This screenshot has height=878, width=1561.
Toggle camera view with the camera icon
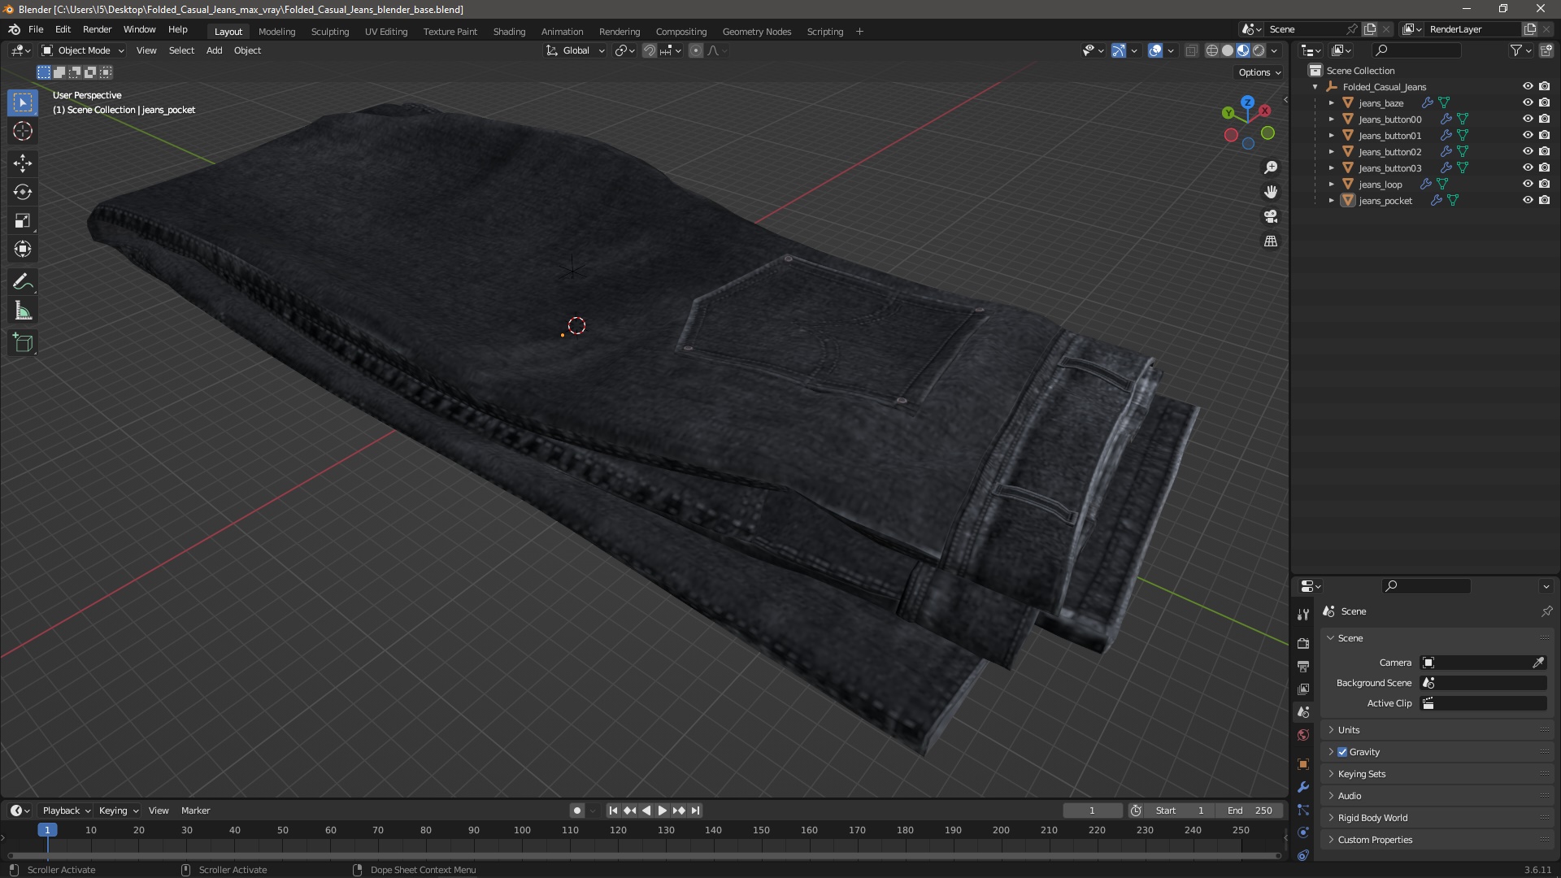click(x=1271, y=216)
